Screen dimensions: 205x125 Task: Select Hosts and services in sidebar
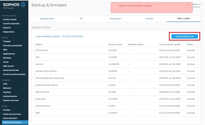(x=12, y=114)
